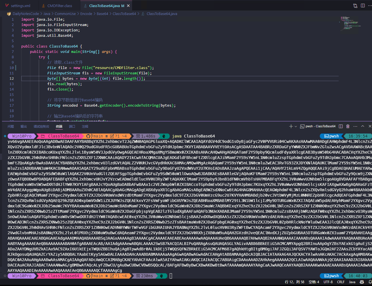Click the 'String encoded = Base64.getEncoder()' line
This screenshot has height=286, width=372.
pyautogui.click(x=111, y=105)
